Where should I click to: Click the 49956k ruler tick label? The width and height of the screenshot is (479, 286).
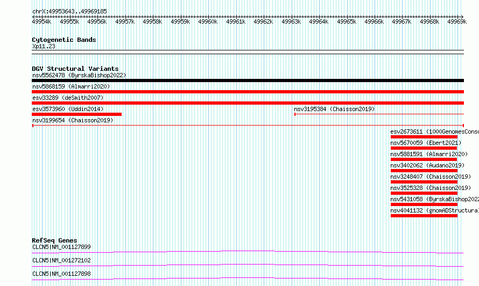coord(97,21)
